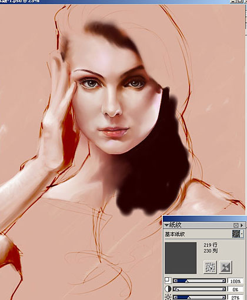Increase paper brightness with right arrow
The height and width of the screenshot is (300, 247).
coord(223,297)
